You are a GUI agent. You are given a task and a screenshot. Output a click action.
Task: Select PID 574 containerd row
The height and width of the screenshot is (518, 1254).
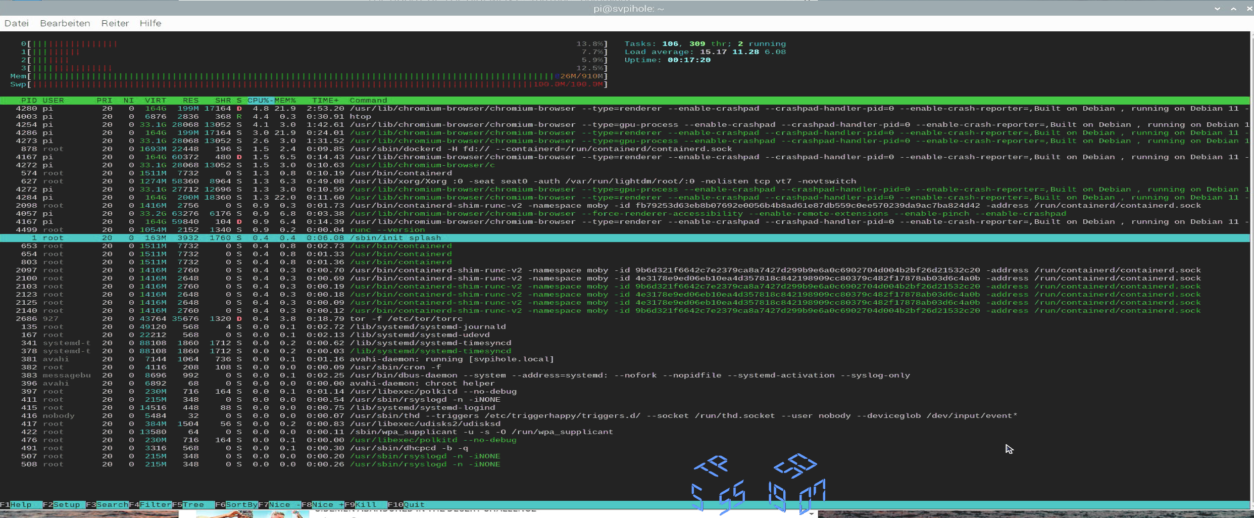625,173
